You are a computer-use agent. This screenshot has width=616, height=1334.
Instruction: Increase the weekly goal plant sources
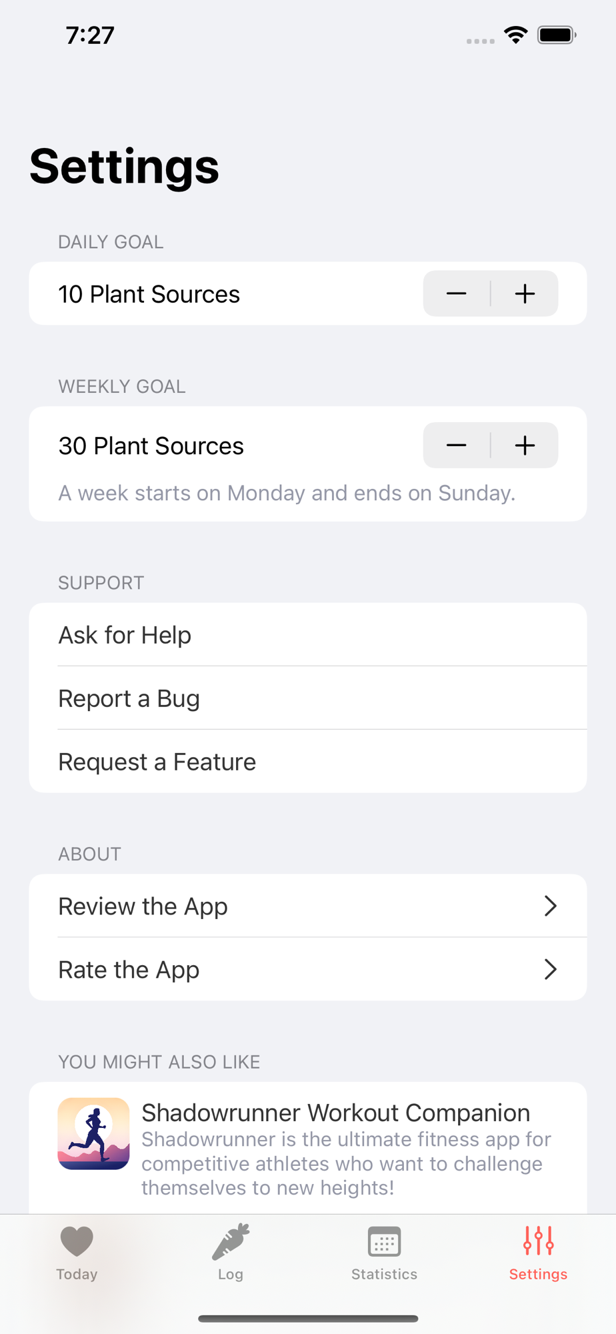[525, 445]
